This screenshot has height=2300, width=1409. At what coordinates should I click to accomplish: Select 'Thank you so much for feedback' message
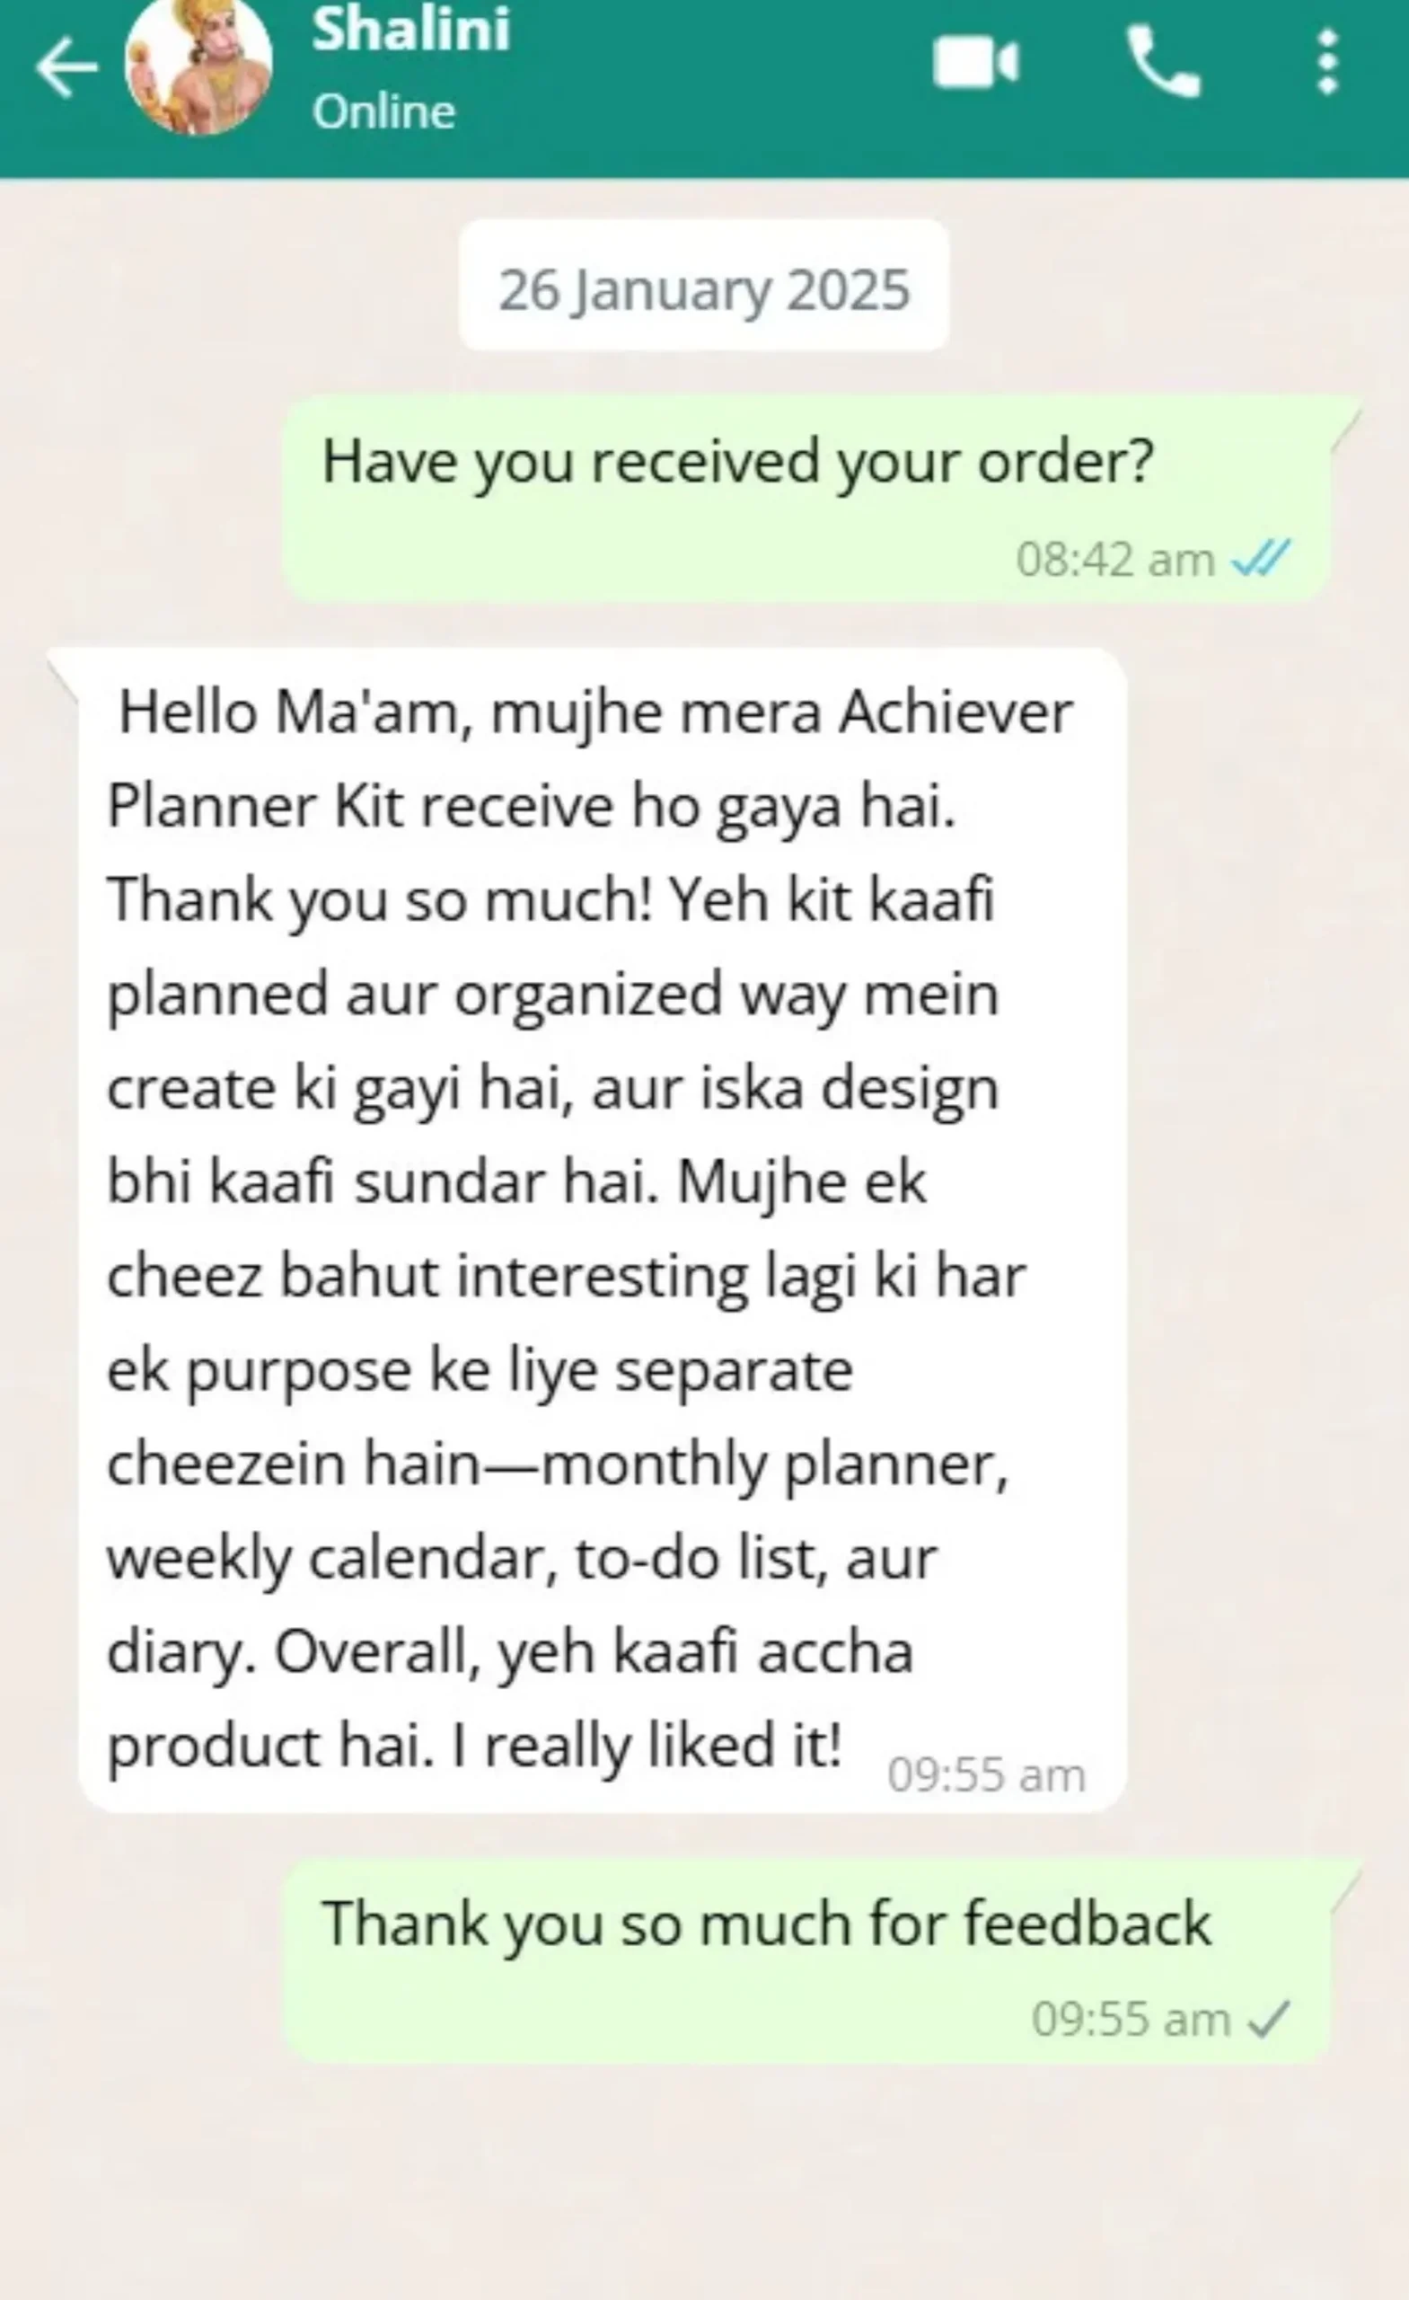[x=806, y=1961]
